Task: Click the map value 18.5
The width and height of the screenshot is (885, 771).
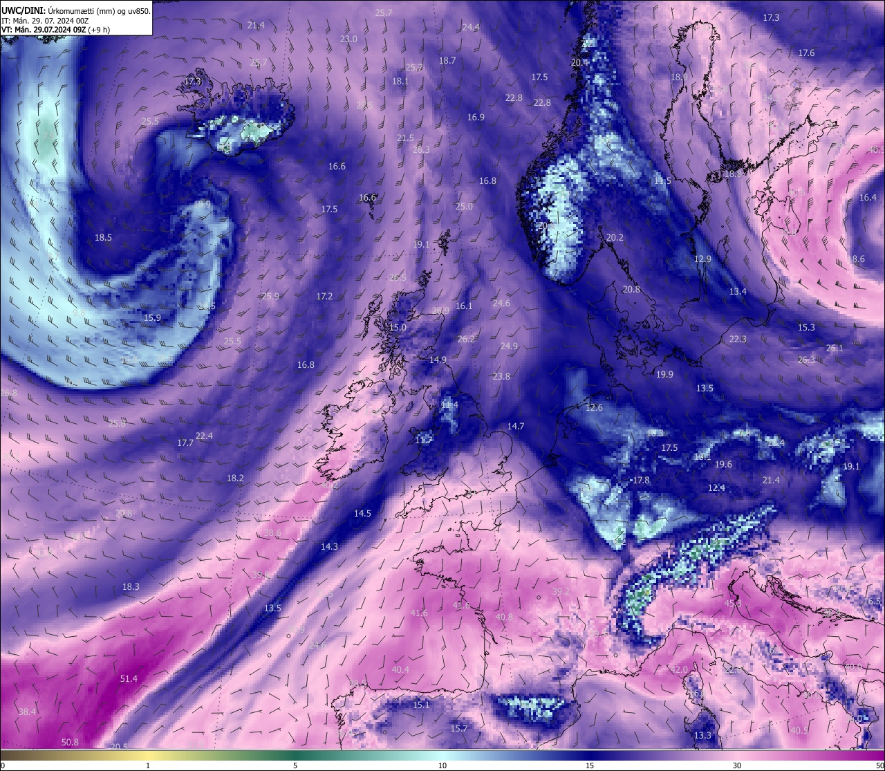Action: pyautogui.click(x=103, y=237)
